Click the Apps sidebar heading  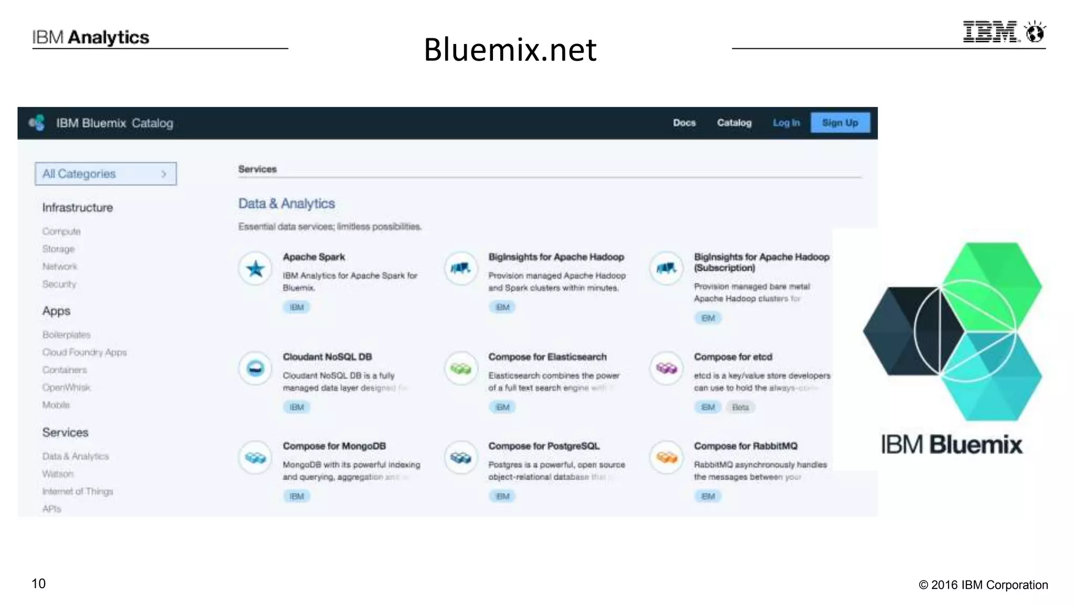56,311
